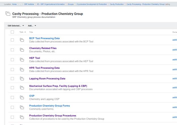Tick checkbox for BCP Tool Processing Data

coord(12,40)
